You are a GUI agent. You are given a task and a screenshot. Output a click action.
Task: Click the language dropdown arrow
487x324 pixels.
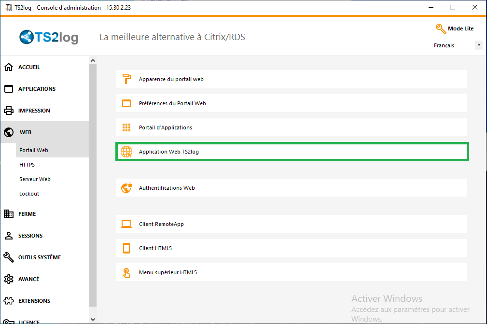(x=479, y=45)
